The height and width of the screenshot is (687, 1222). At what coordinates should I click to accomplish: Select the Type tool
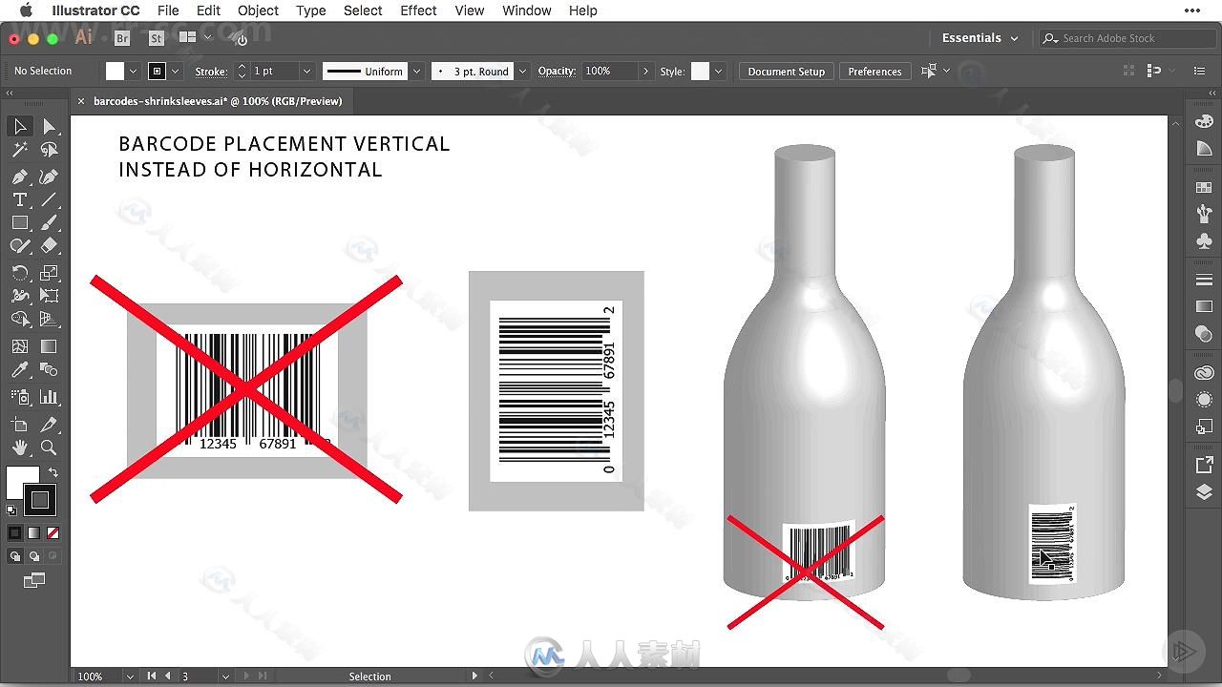(19, 199)
